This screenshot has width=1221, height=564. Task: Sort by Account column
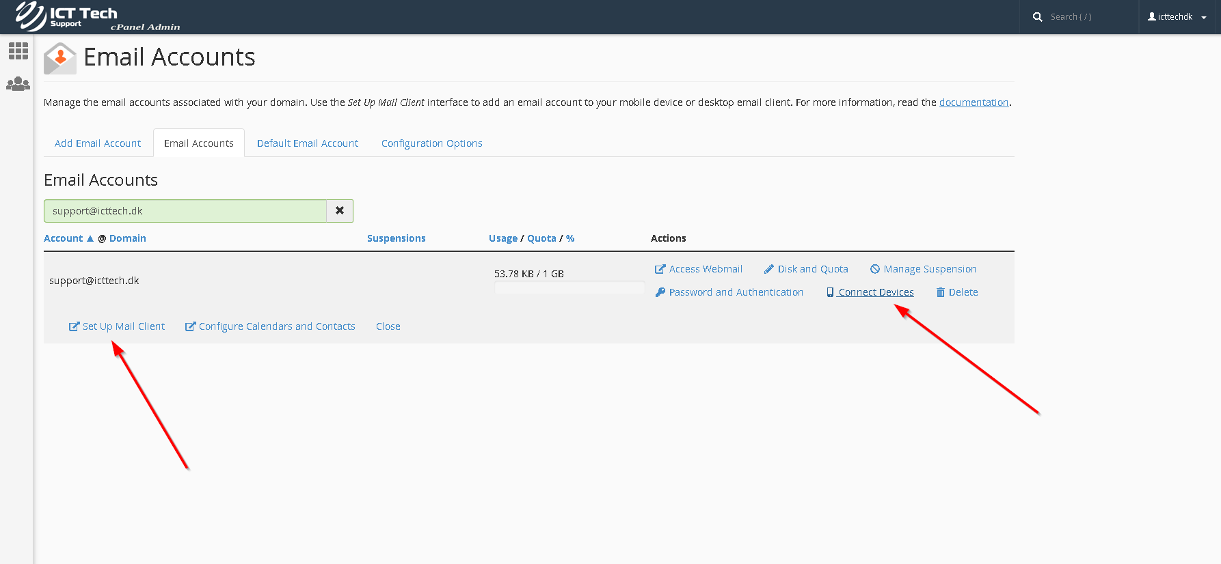64,238
